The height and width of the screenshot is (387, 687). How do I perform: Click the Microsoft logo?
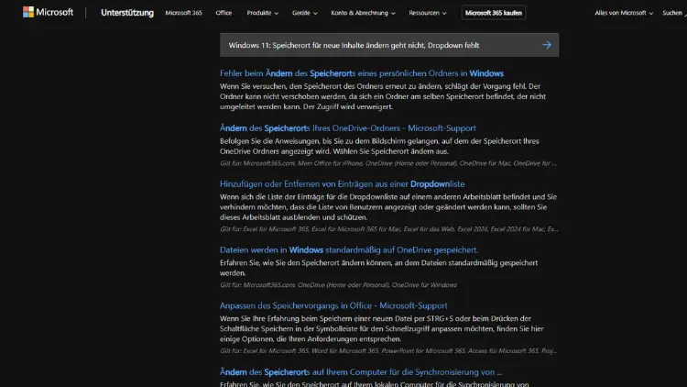(49, 12)
